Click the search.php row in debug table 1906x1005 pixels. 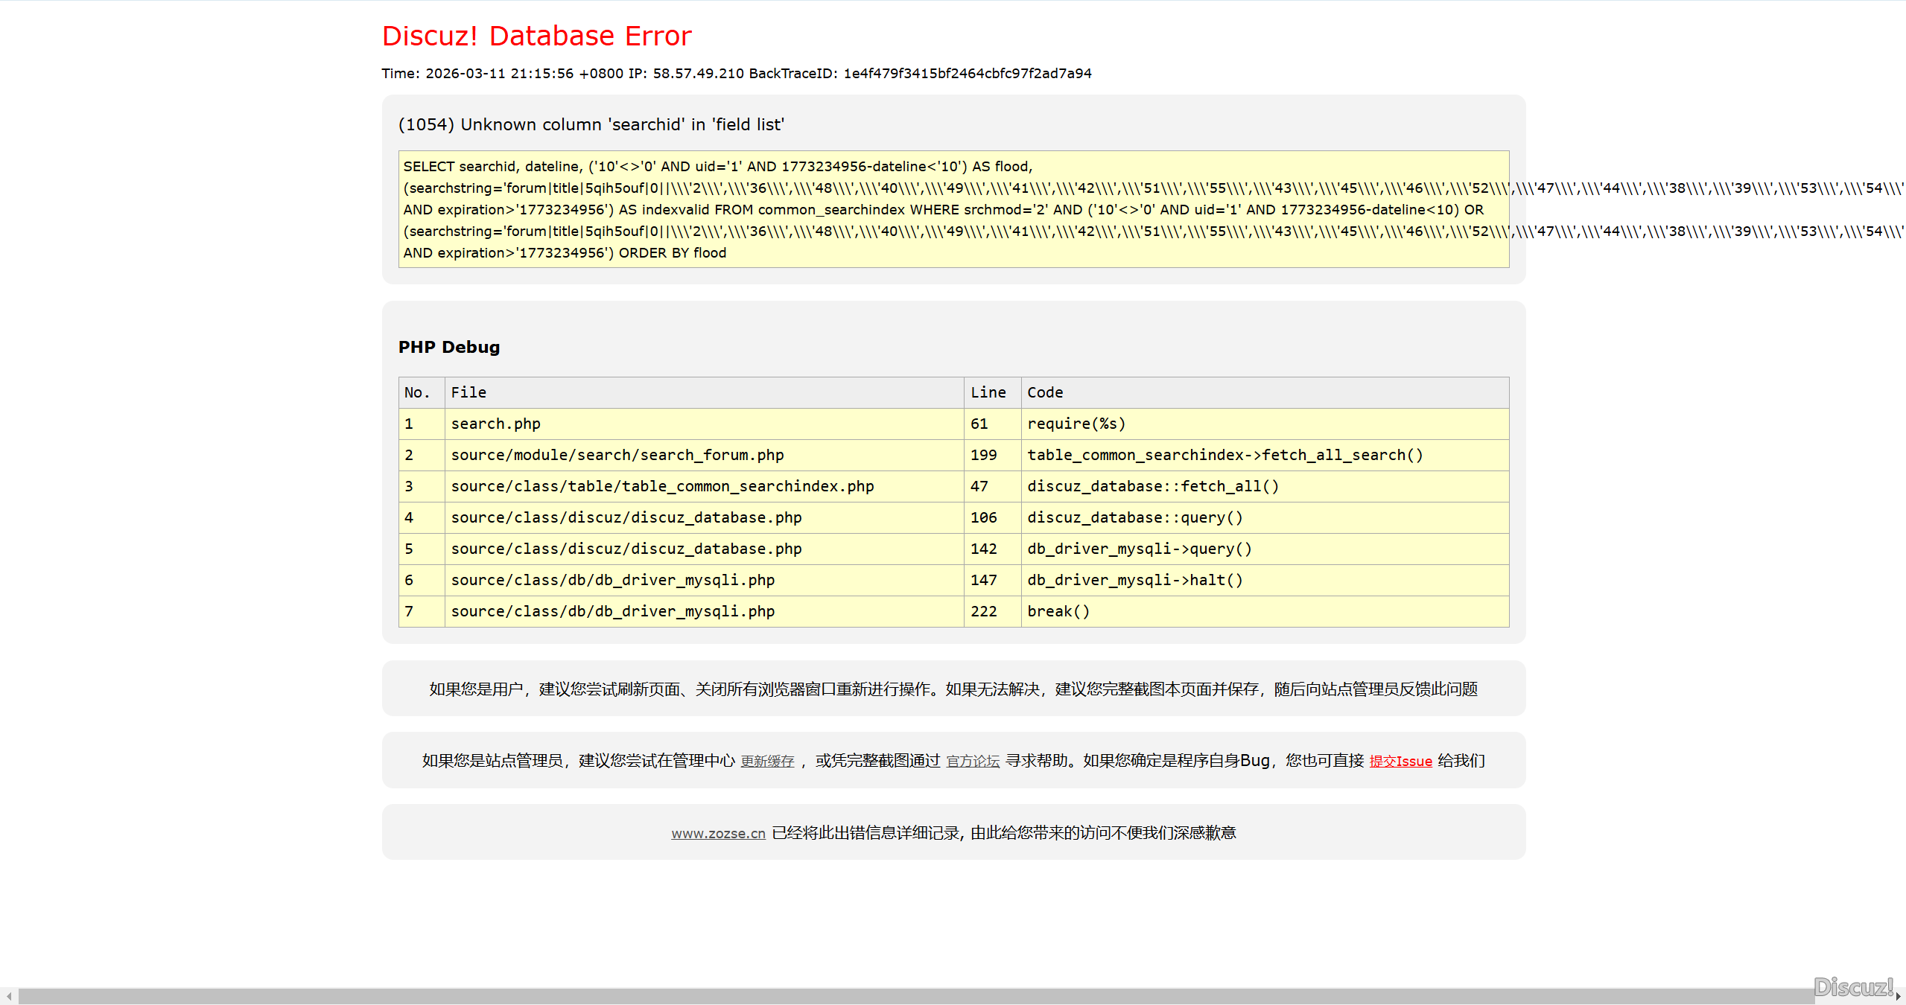495,424
